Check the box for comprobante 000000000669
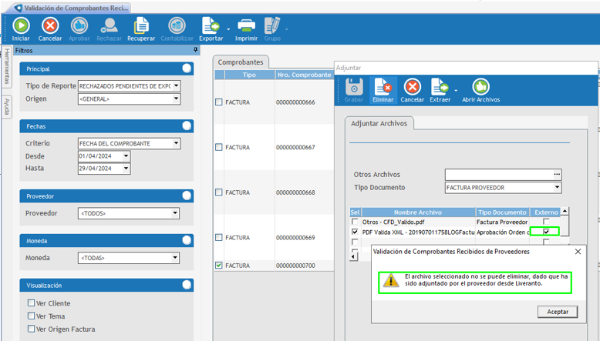Image resolution: width=600 pixels, height=341 pixels. 218,237
